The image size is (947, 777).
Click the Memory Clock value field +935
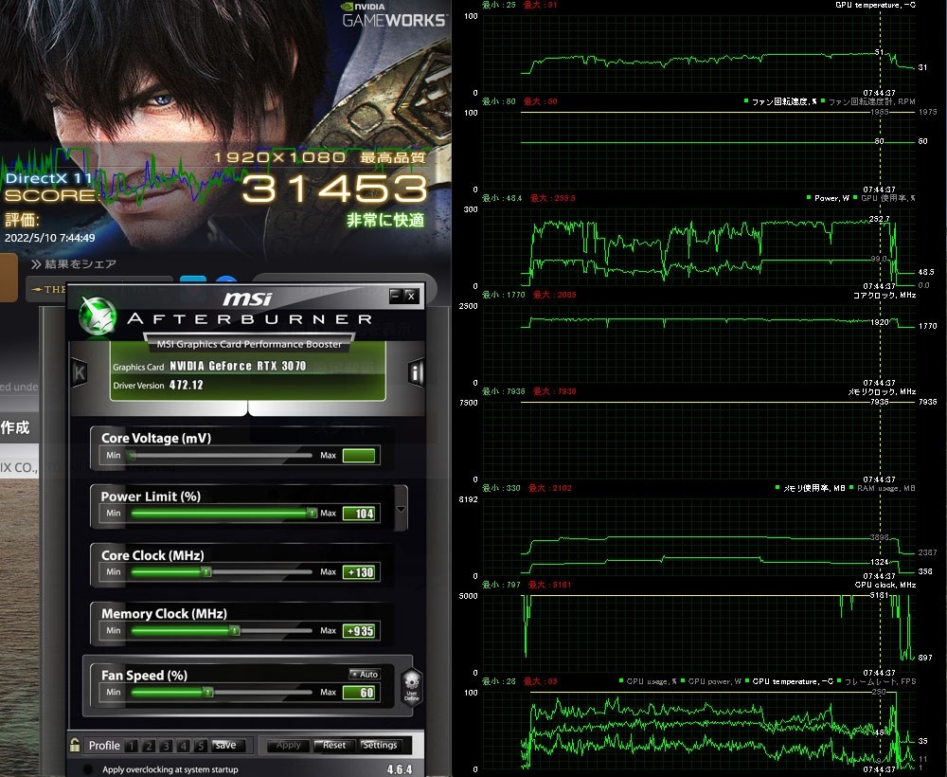point(359,631)
